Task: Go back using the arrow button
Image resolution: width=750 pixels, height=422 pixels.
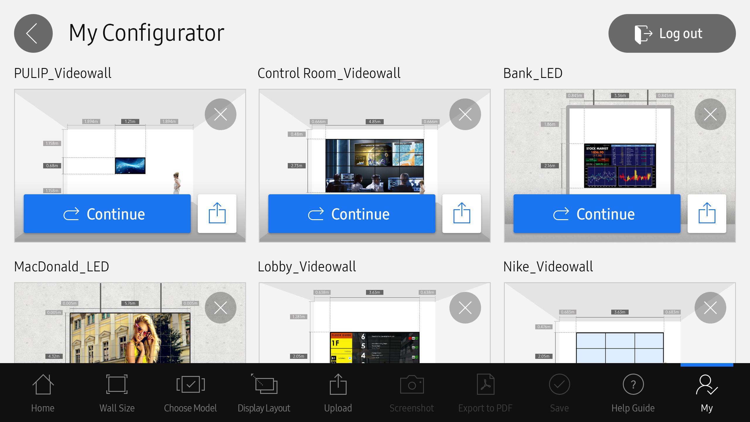Action: 33,33
